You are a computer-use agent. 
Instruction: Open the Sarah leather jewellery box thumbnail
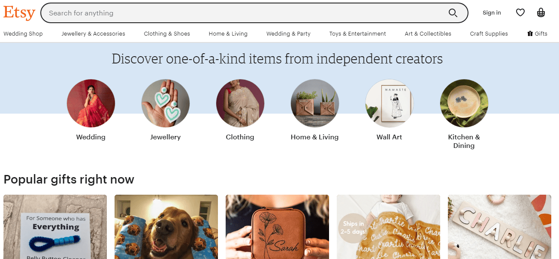[277, 227]
